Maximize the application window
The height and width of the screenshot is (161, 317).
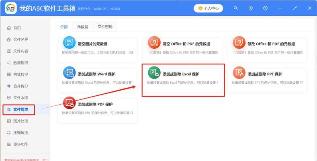(295, 8)
